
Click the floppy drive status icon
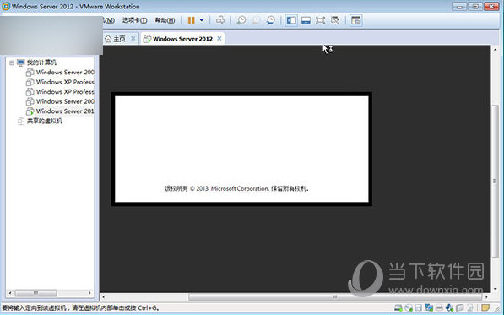coord(418,308)
